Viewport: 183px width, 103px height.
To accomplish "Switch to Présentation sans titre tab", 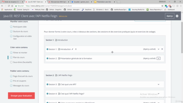I will 105,2.
